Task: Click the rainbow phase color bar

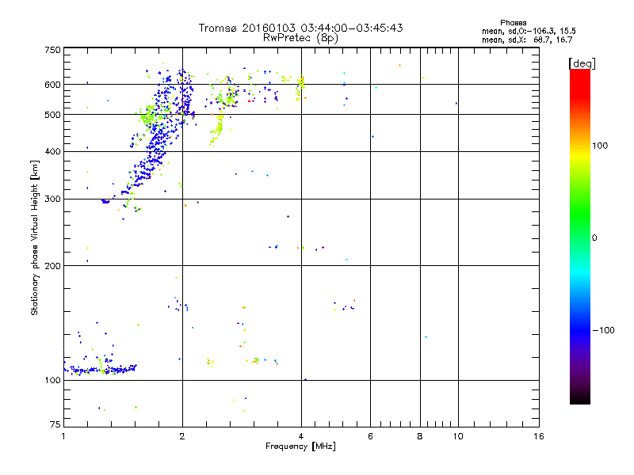Action: (580, 236)
